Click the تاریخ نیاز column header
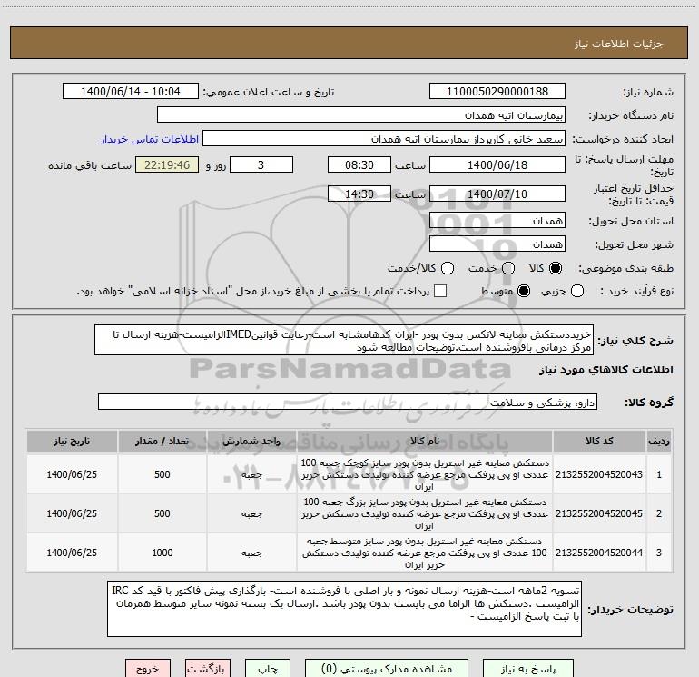Image resolution: width=699 pixels, height=677 pixels. point(72,441)
